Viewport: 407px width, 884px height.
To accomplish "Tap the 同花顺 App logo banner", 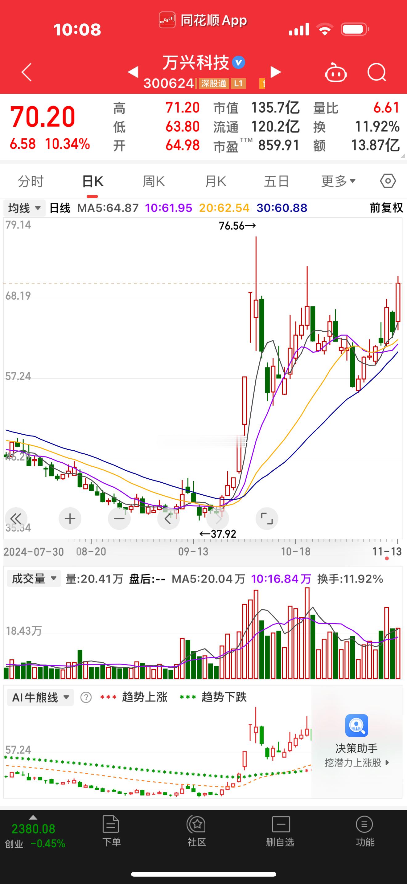I will point(203,21).
